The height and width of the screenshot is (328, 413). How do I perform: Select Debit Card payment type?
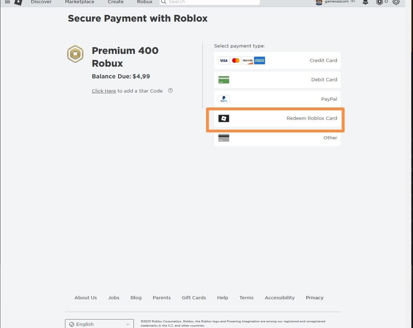(277, 80)
